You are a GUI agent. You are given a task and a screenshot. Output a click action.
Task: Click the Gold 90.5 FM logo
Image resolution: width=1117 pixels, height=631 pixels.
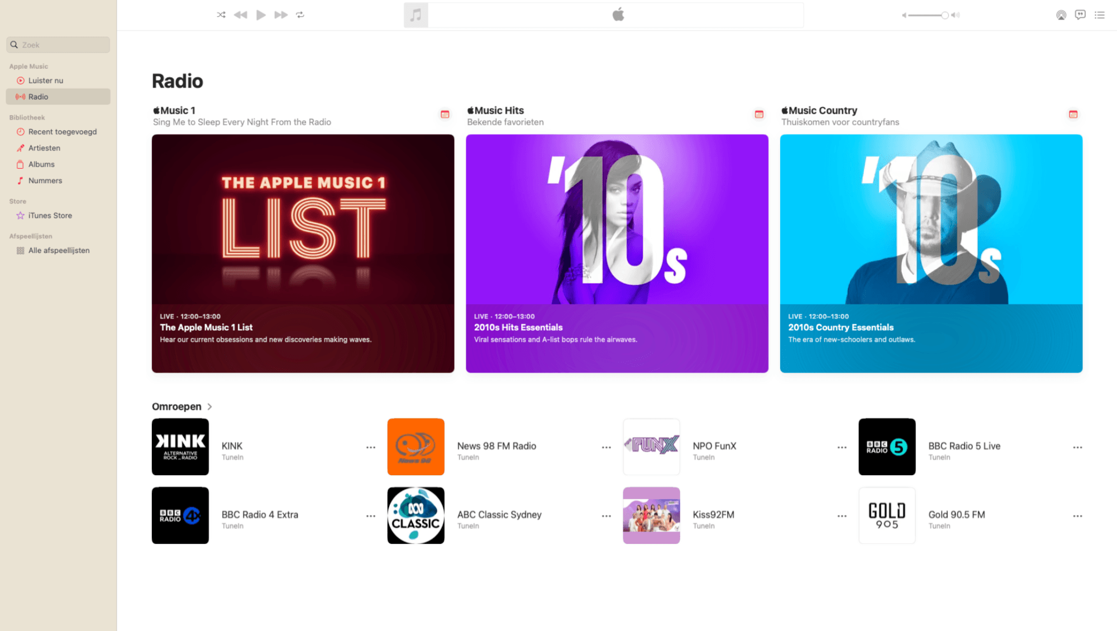coord(887,515)
